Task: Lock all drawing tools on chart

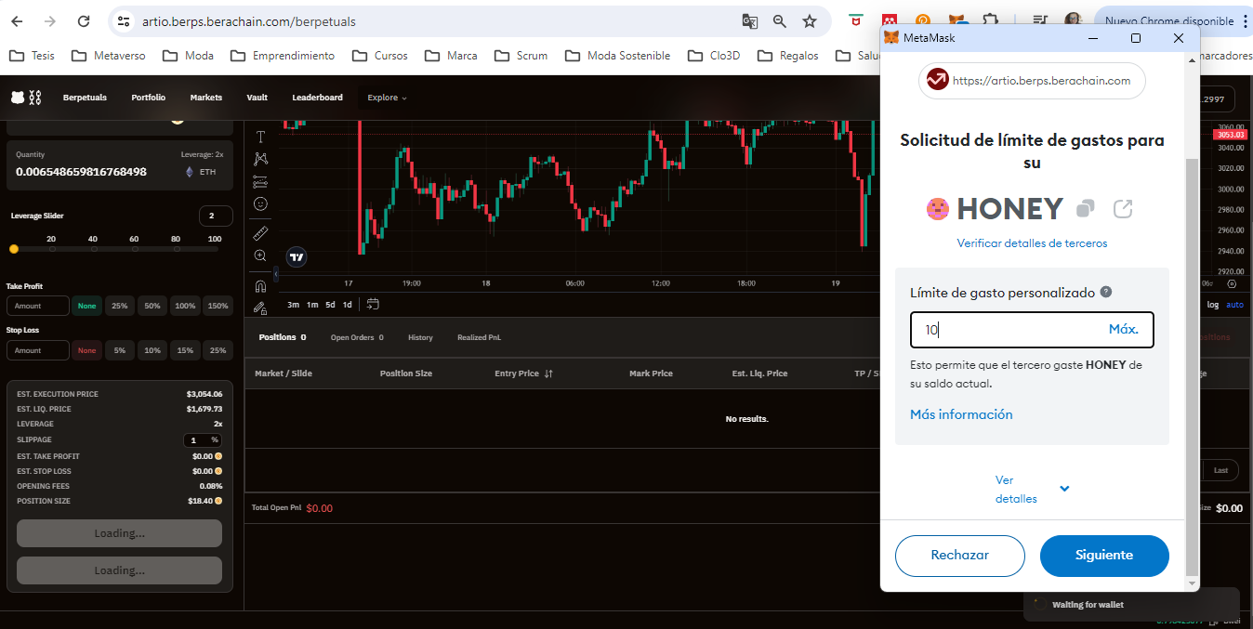Action: coord(260,308)
